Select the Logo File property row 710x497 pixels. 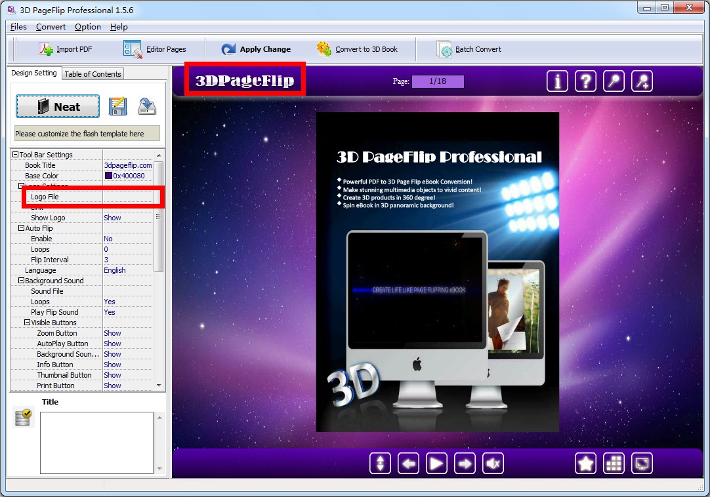[x=82, y=197]
